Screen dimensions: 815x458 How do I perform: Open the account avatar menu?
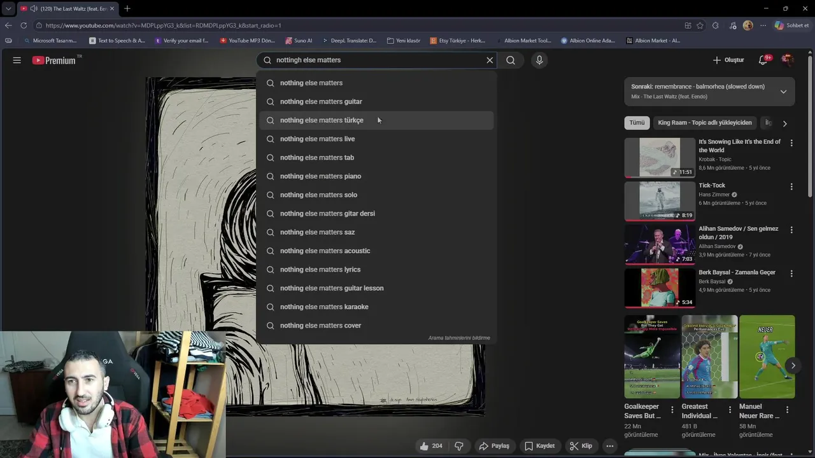pyautogui.click(x=788, y=60)
